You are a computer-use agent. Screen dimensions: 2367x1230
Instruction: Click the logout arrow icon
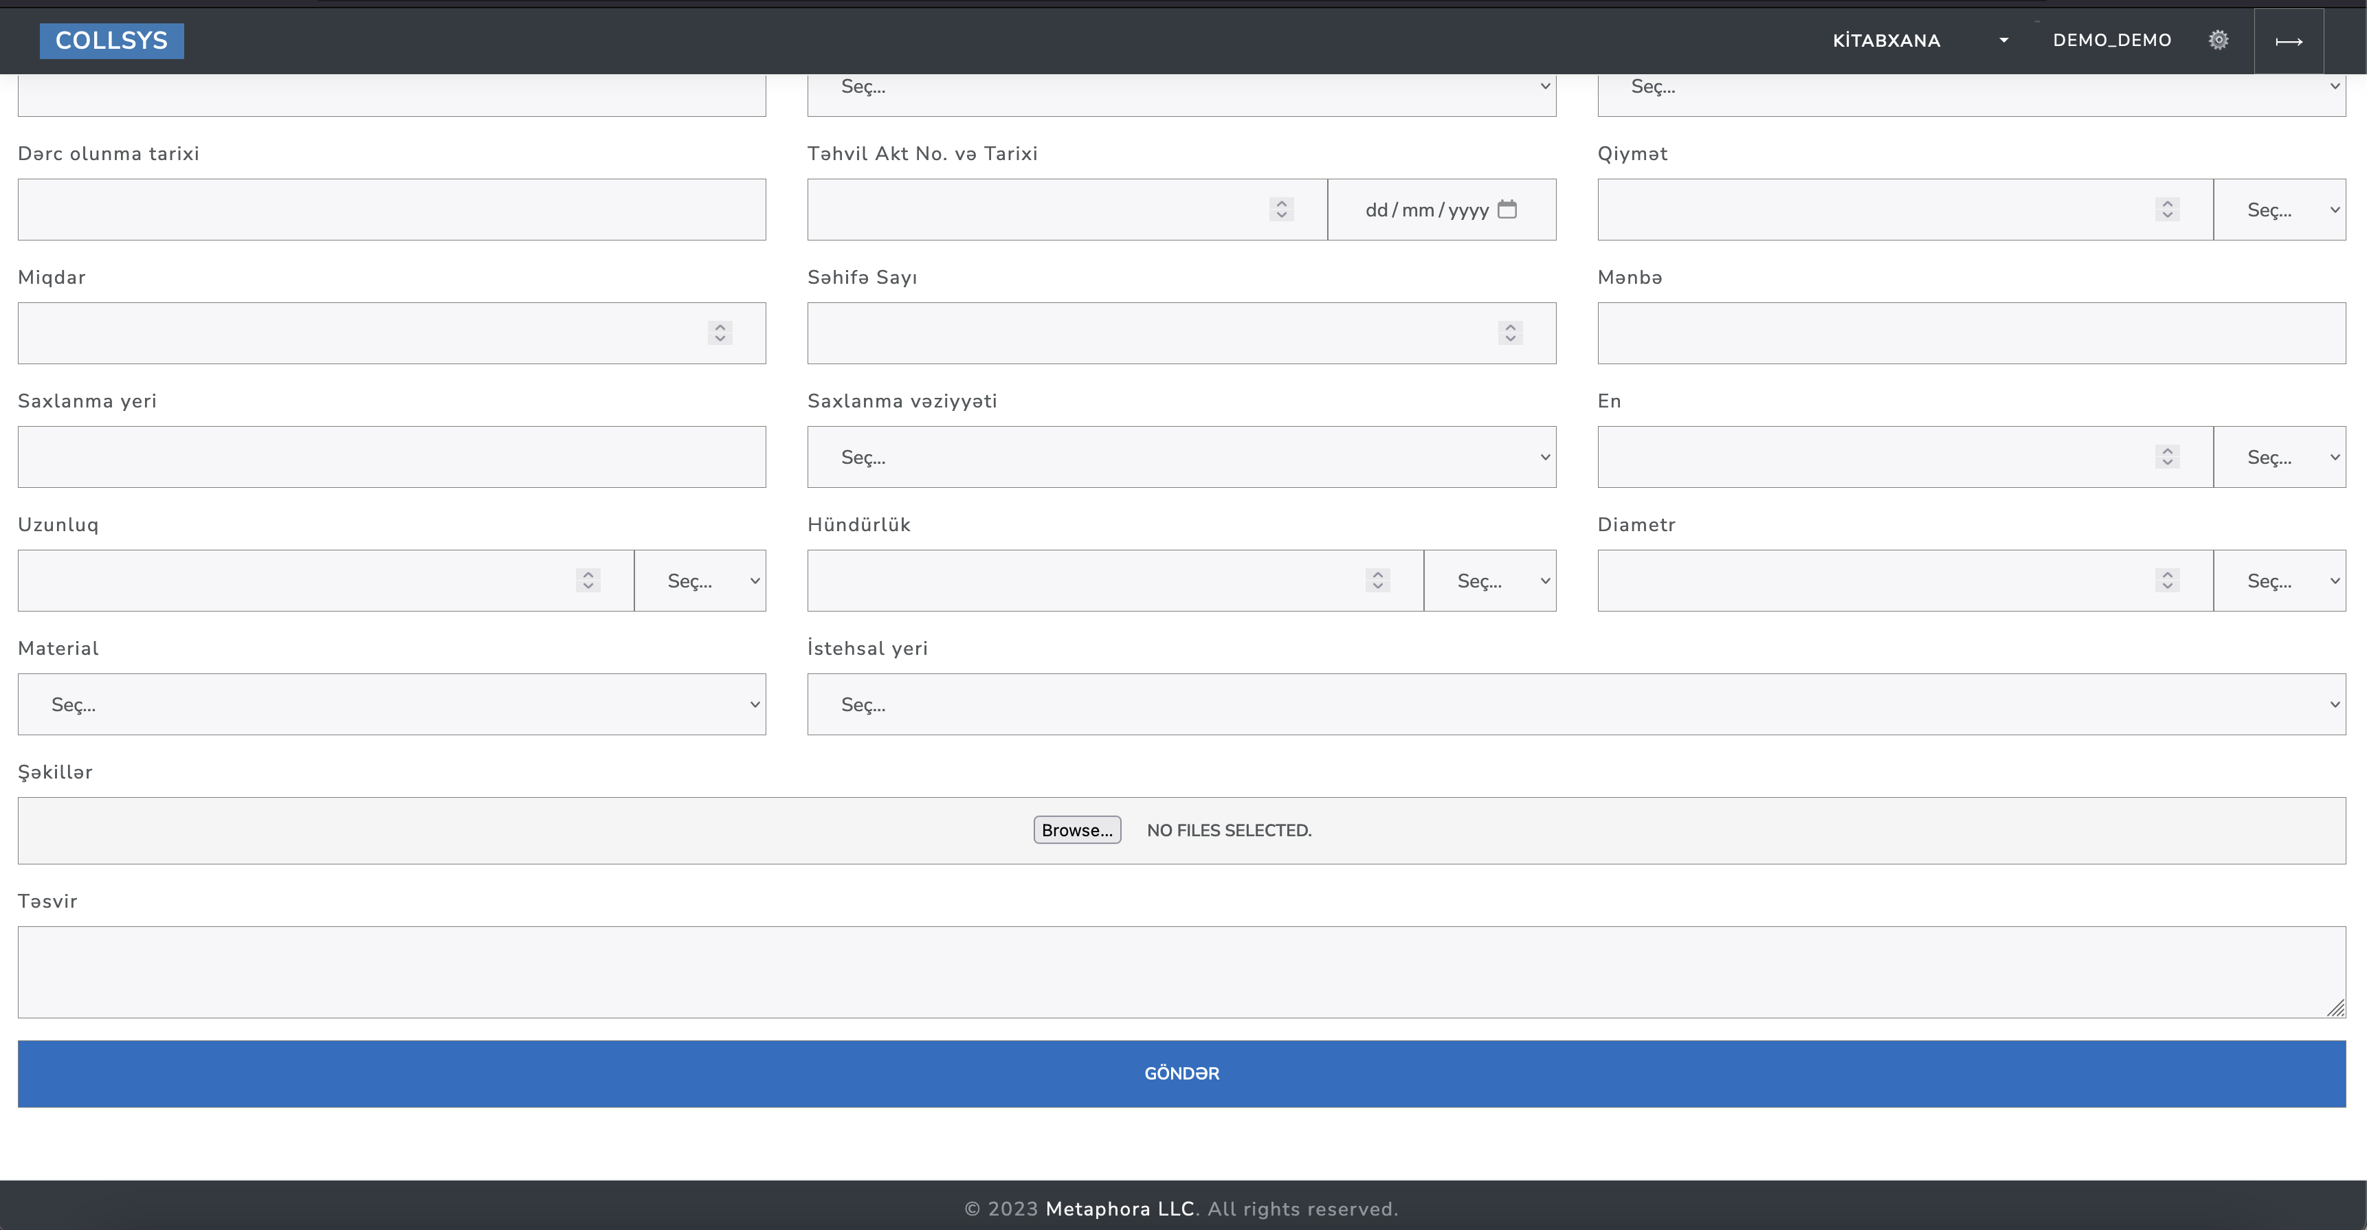[x=2288, y=41]
